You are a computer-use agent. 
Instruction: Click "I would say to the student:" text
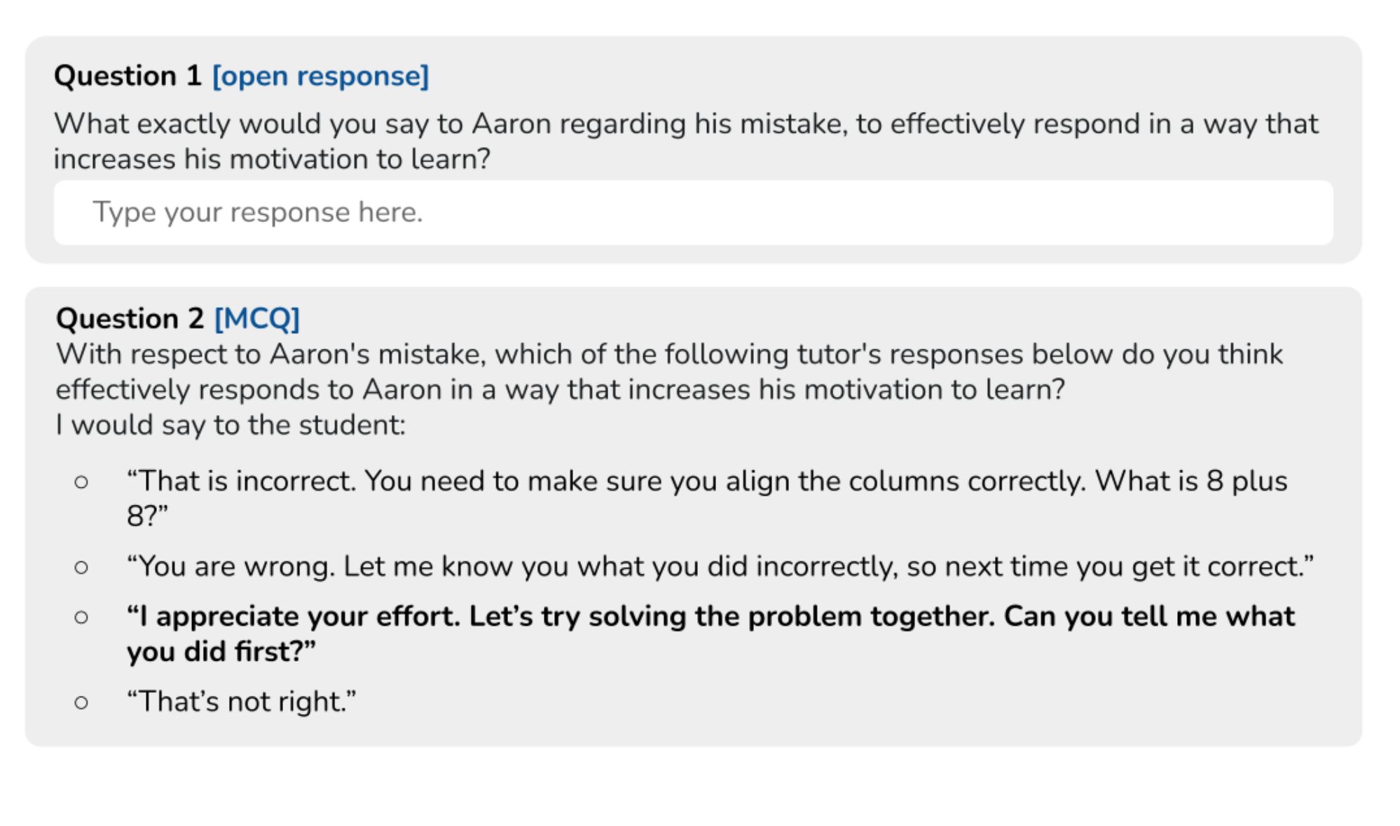pyautogui.click(x=231, y=425)
